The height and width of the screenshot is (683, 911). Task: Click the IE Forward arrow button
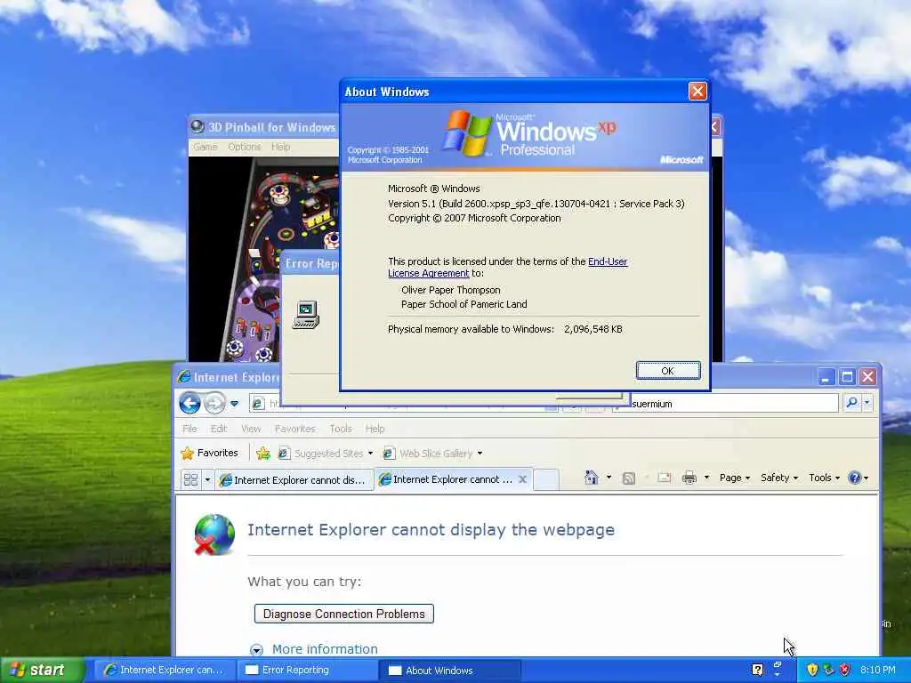click(214, 403)
